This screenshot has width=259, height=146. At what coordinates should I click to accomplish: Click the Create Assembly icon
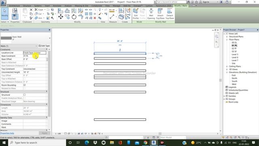[x=121, y=11]
